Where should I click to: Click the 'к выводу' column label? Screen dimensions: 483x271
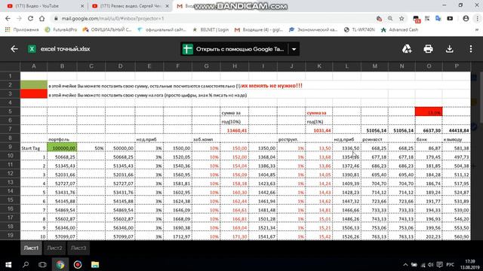[x=453, y=139]
